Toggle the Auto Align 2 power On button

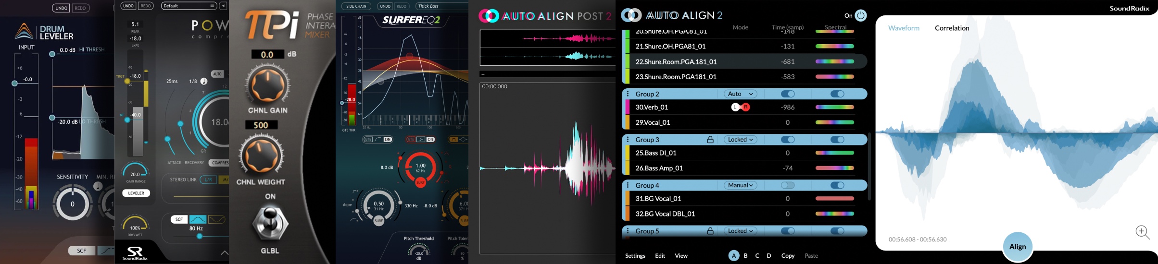[x=861, y=15]
